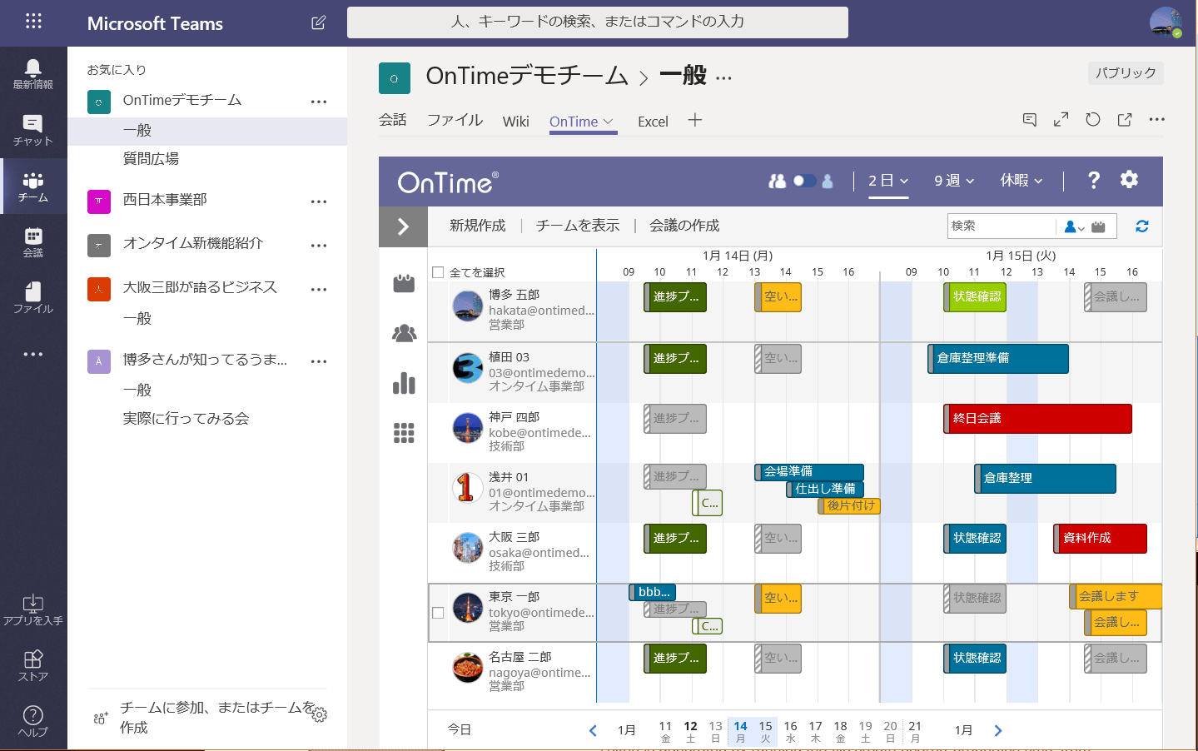This screenshot has height=751, width=1198.
Task: Check the 全てを選択 checkbox
Action: [437, 271]
